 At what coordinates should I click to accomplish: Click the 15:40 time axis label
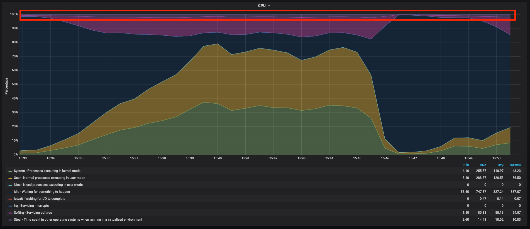pyautogui.click(x=218, y=158)
